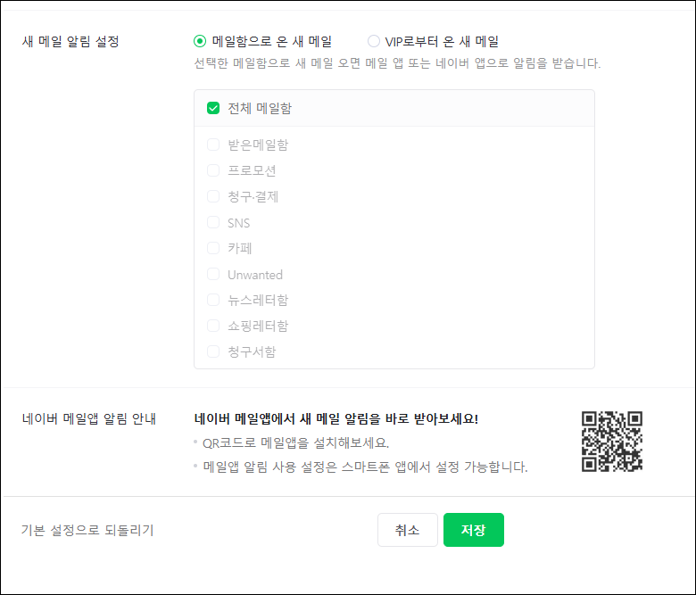
Task: Click the 뉴스레터함 label text
Action: click(258, 301)
